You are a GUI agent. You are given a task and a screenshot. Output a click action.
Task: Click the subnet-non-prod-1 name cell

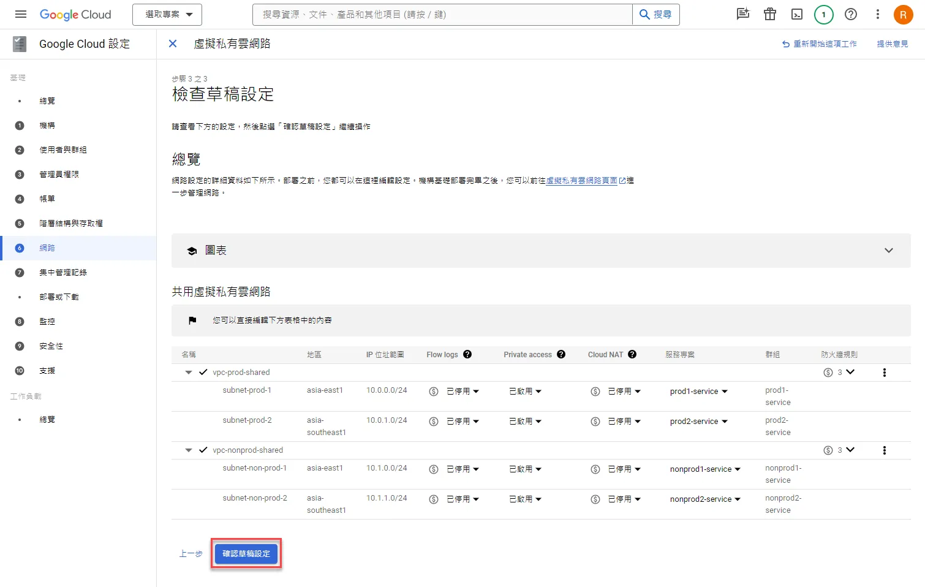pyautogui.click(x=255, y=468)
